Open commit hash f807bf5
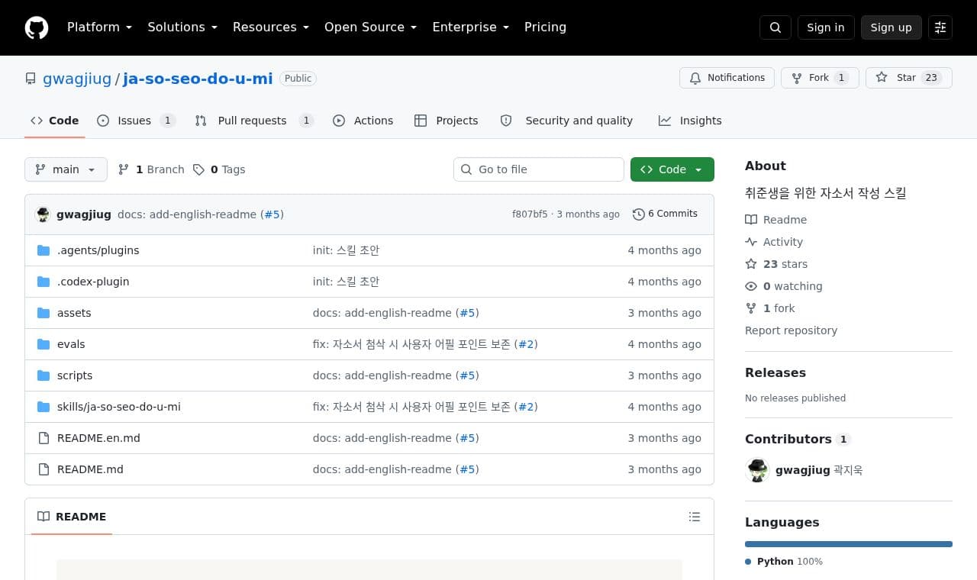Viewport: 977px width, 580px height. pos(530,214)
